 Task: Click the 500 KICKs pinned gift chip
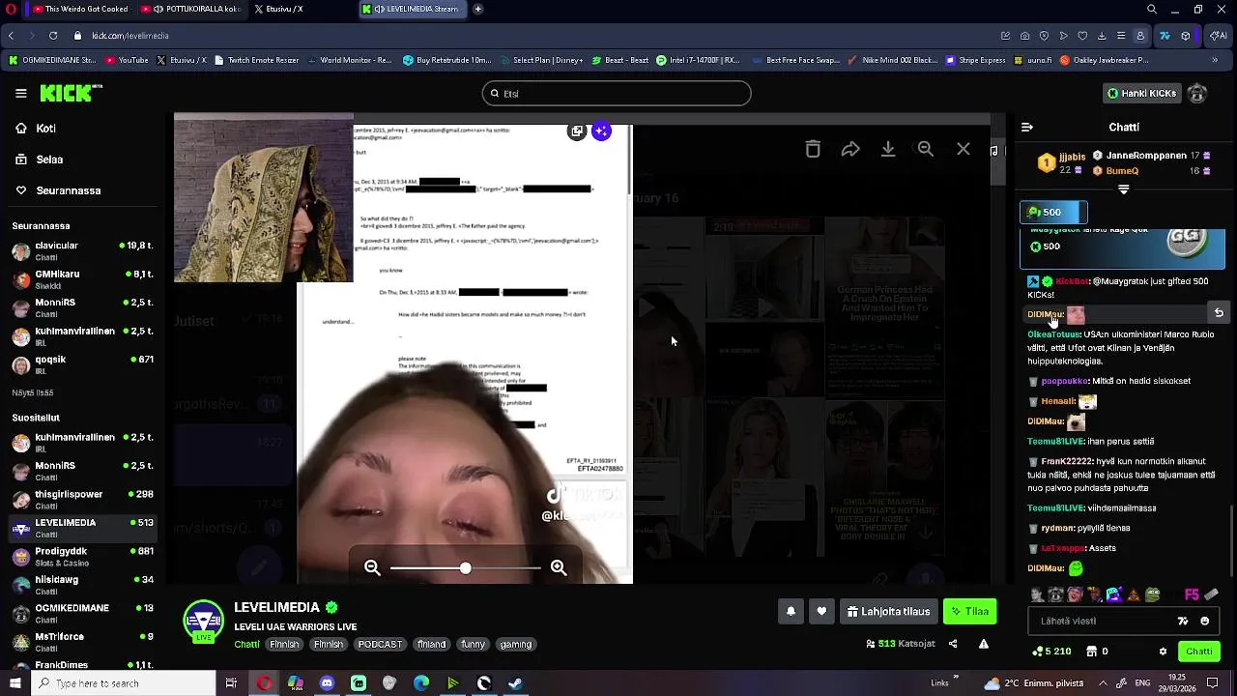1054,213
